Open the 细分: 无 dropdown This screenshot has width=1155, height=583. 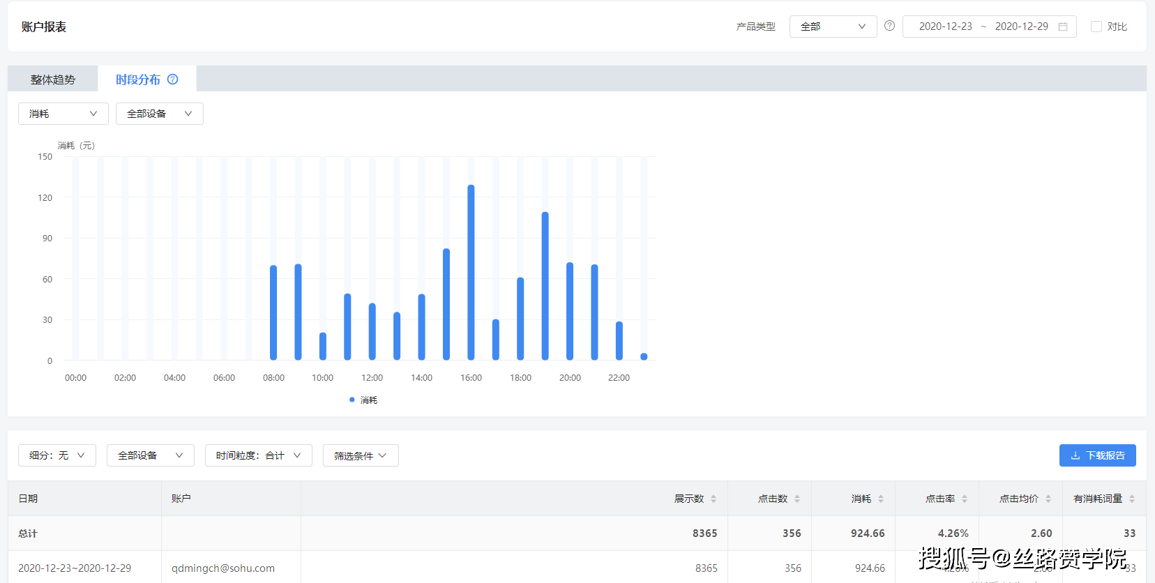pos(57,455)
